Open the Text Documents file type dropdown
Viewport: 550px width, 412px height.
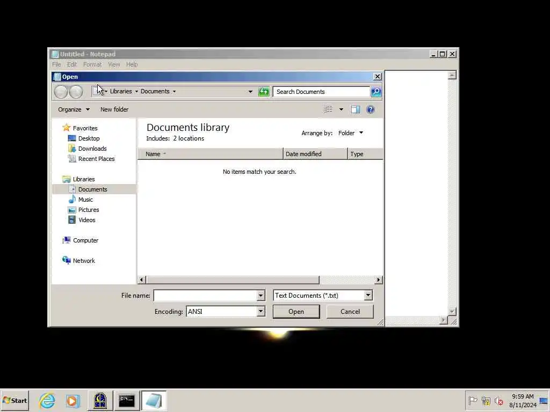coord(368,296)
